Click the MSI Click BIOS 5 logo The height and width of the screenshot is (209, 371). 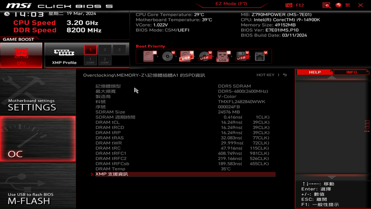59,5
